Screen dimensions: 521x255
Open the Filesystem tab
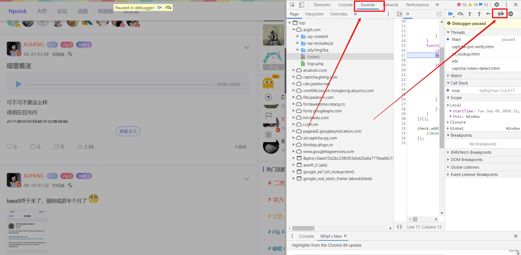[x=314, y=14]
